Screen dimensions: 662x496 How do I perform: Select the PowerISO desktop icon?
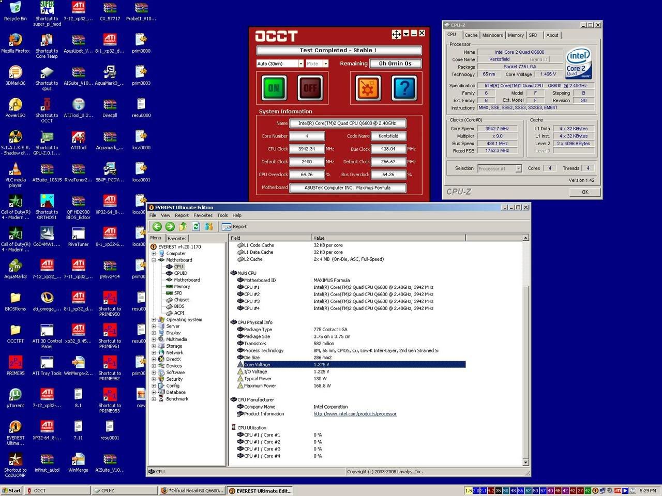[x=16, y=108]
